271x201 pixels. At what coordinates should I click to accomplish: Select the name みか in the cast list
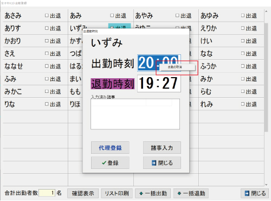click(207, 79)
